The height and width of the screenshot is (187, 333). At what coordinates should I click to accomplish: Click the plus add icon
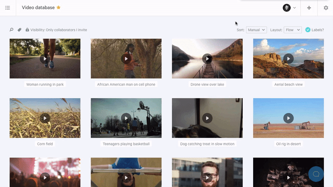[309, 8]
